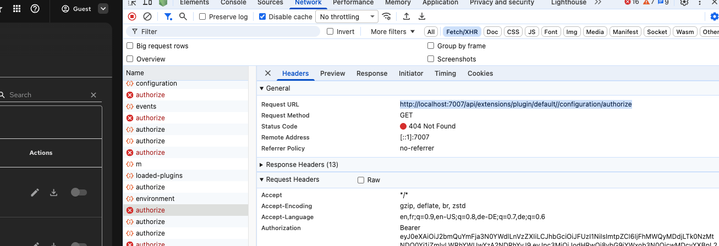
Task: Stop recording network log
Action: pos(132,16)
